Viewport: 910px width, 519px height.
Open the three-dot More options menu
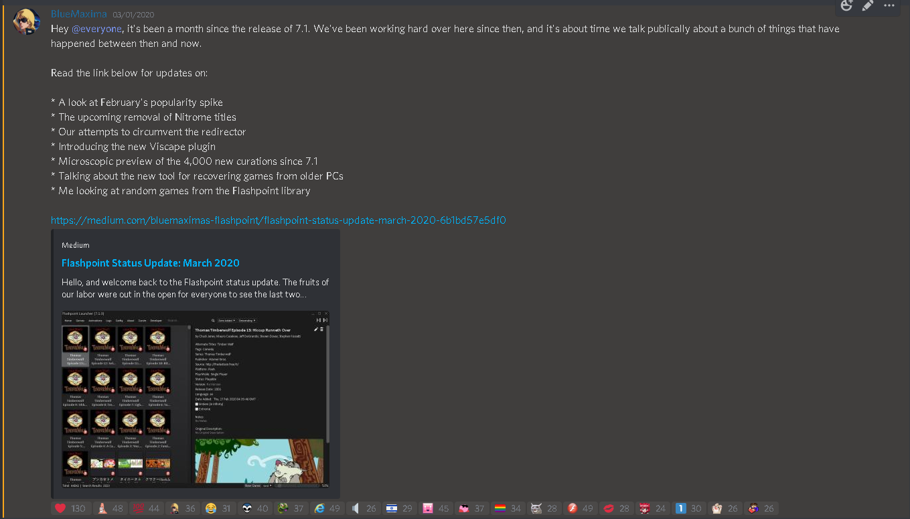(889, 6)
